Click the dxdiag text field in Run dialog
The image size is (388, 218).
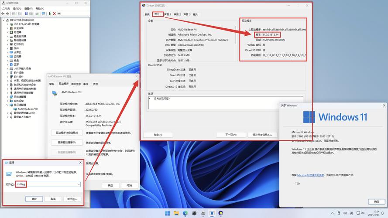click(x=48, y=184)
